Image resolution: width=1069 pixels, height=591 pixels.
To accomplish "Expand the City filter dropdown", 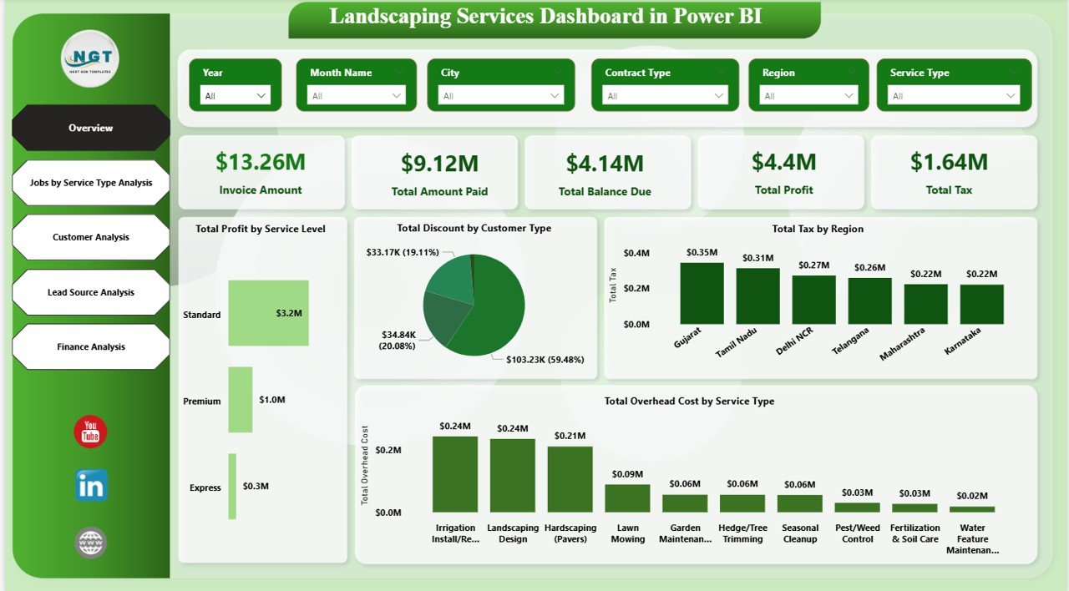I will [x=553, y=94].
